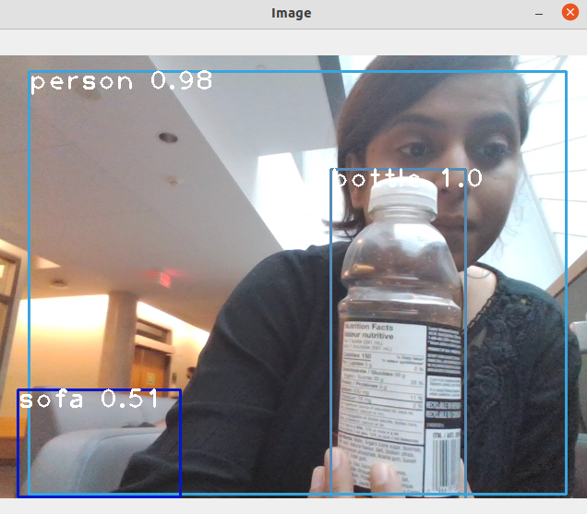This screenshot has height=514, width=587.
Task: Click the "bottle 1.0" detection label
Action: (x=408, y=178)
